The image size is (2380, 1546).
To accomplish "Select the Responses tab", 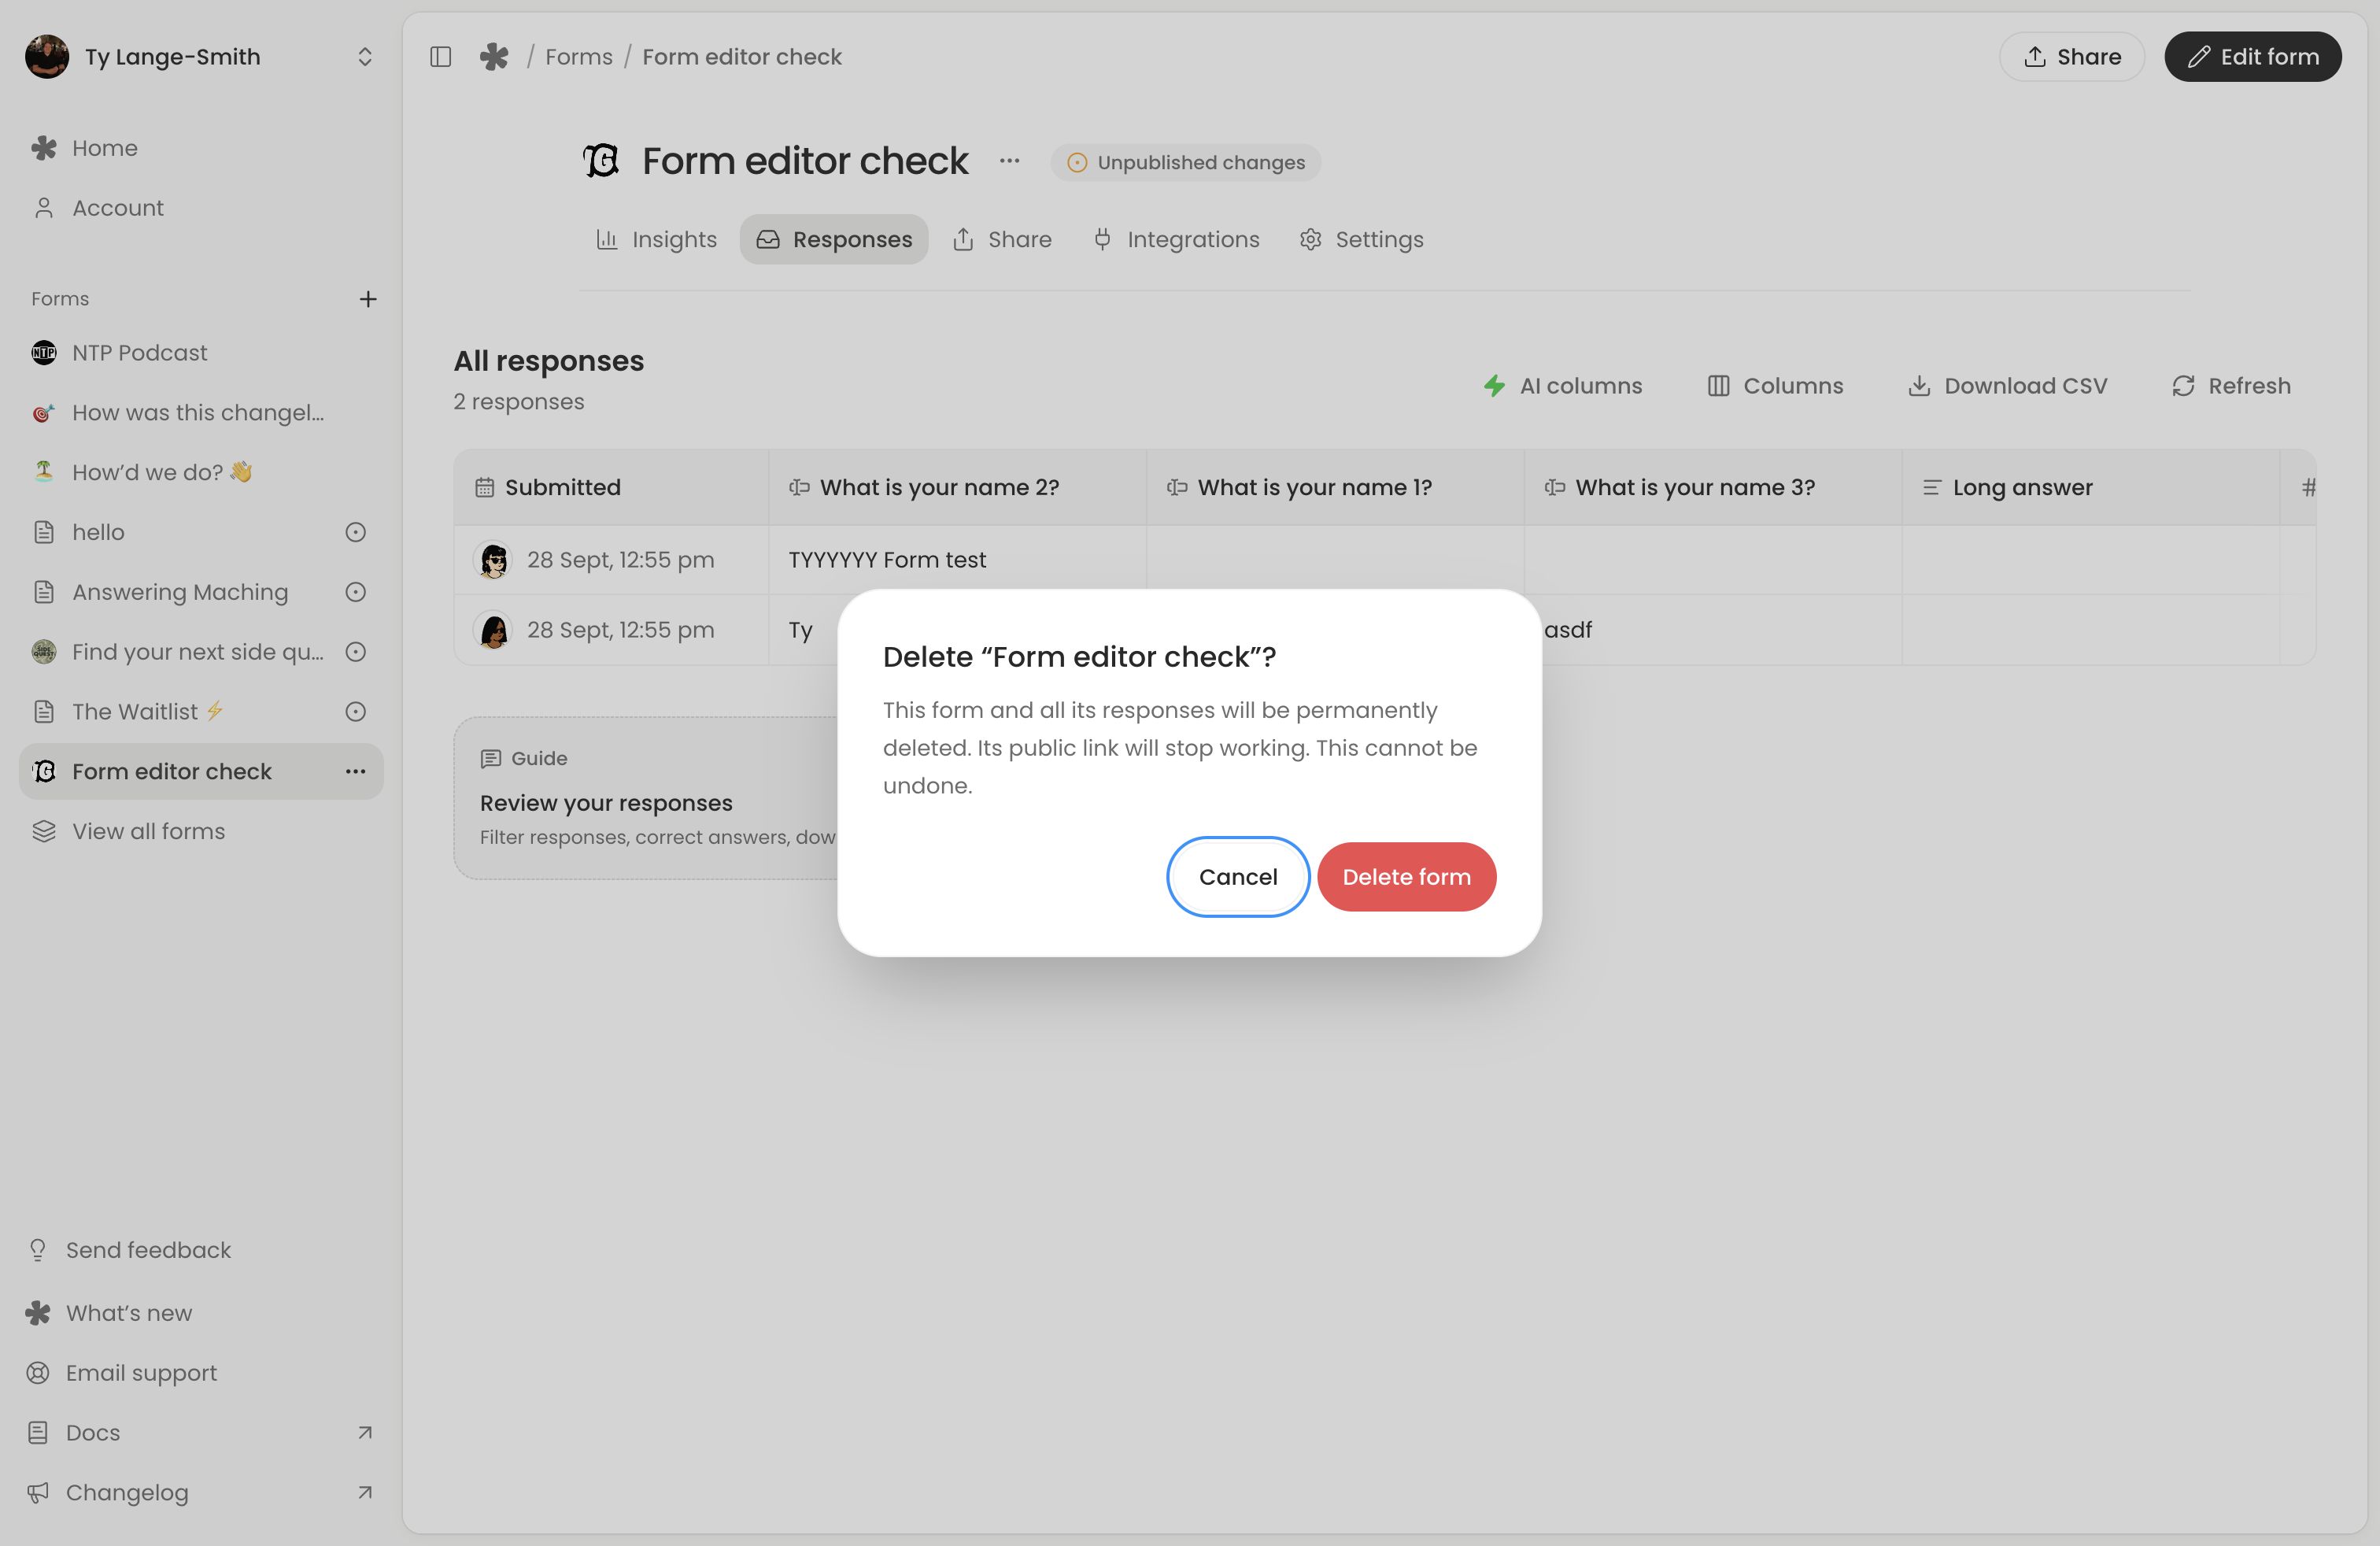I will coord(834,239).
